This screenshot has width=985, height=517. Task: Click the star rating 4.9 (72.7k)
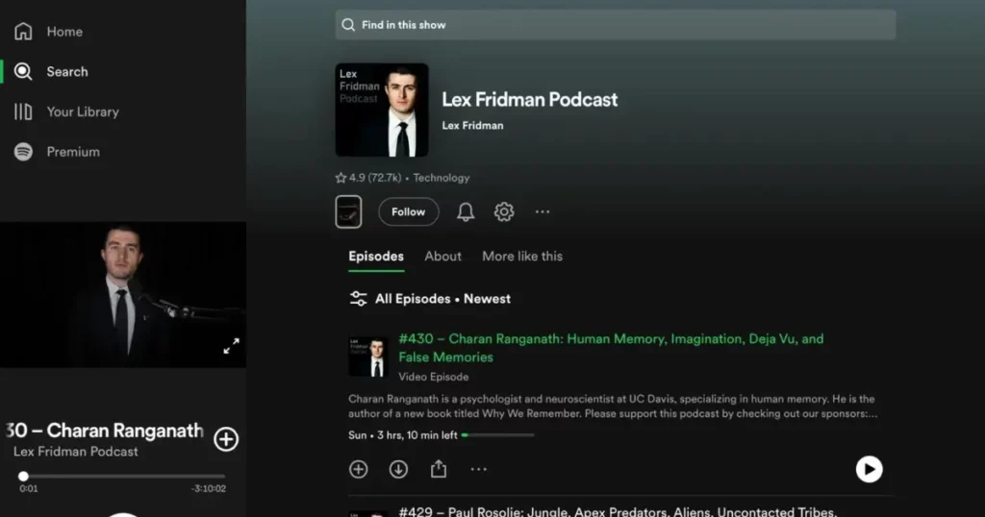(368, 178)
